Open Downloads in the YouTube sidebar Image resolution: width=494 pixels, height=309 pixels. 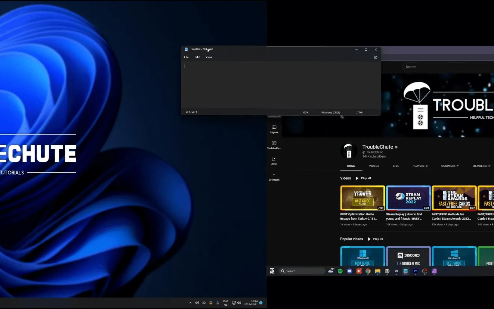tap(274, 176)
